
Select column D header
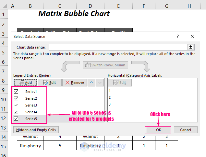(x=90, y=6)
